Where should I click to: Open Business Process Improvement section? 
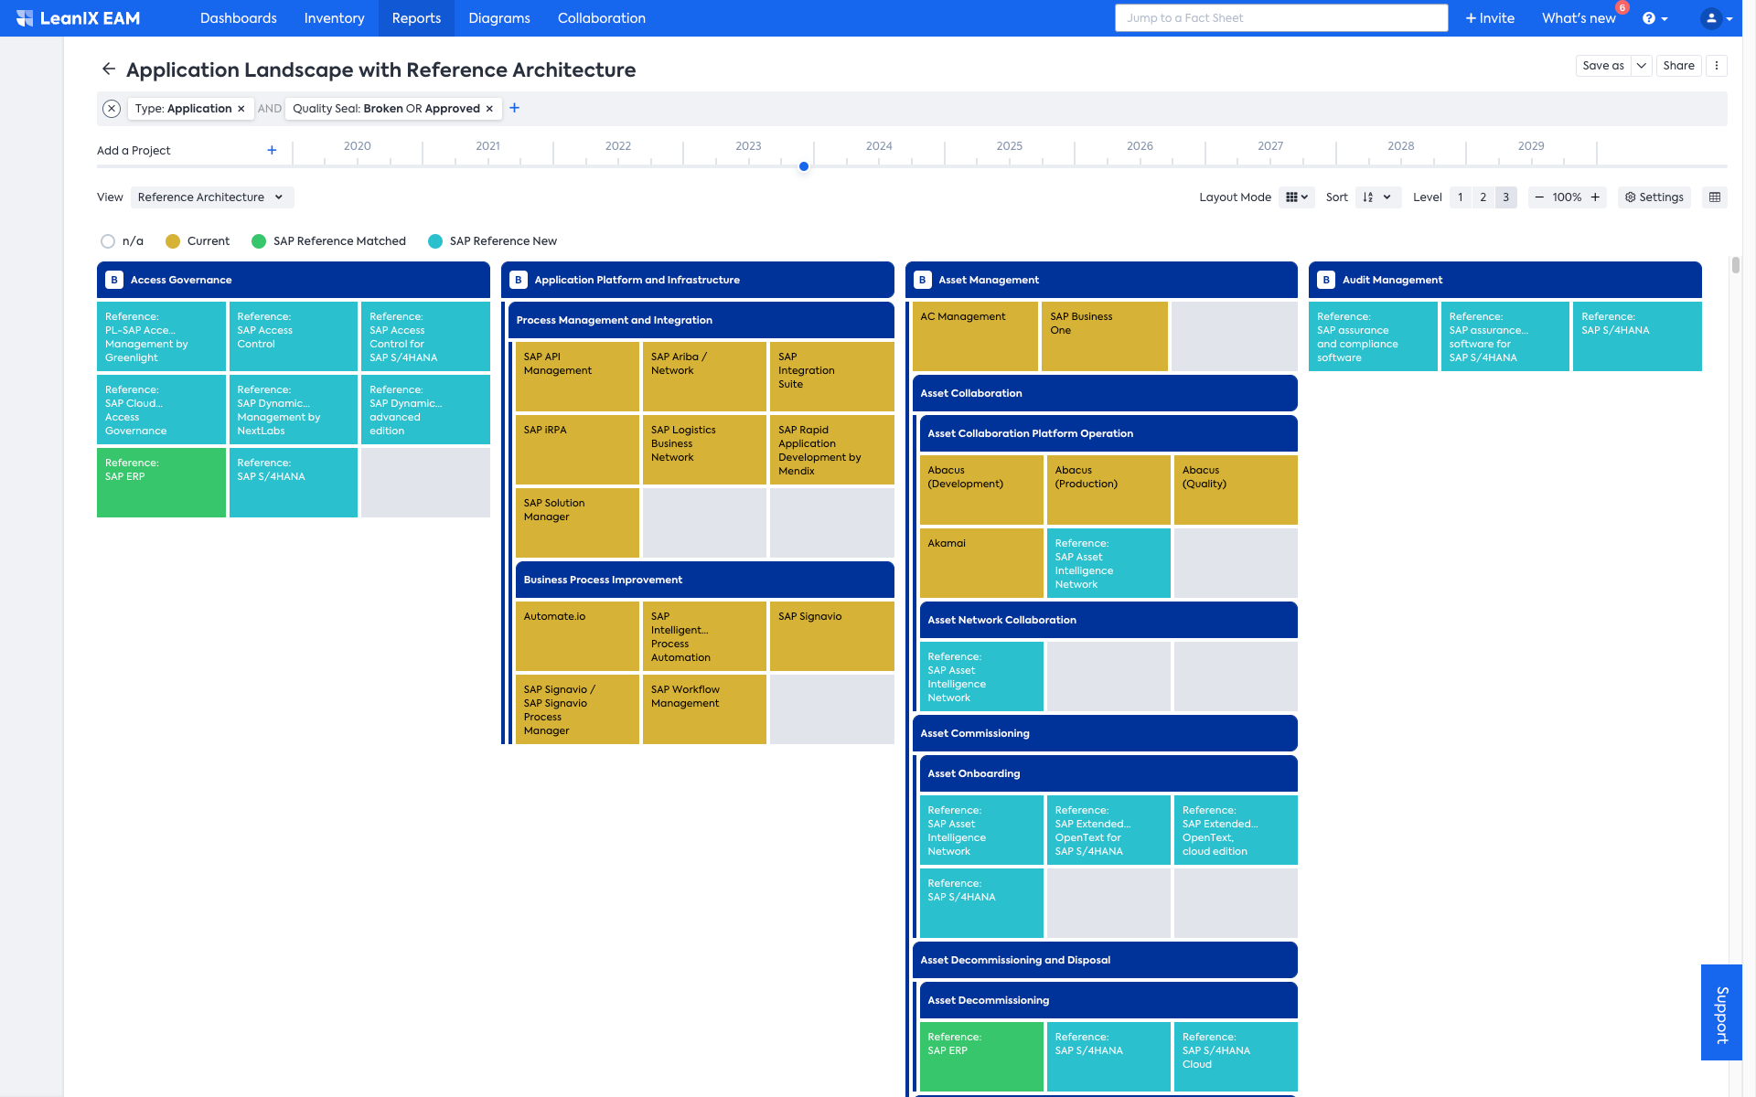pos(705,580)
